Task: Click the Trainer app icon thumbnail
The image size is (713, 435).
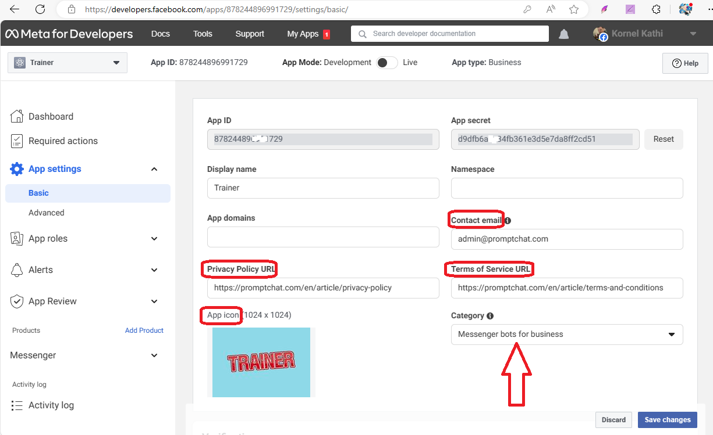Action: tap(261, 362)
